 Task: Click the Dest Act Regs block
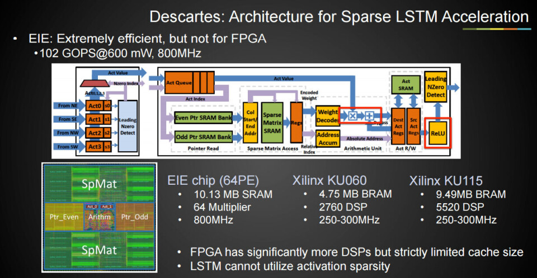398,127
